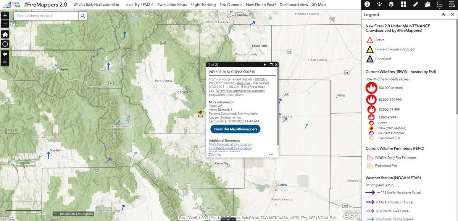The width and height of the screenshot is (458, 221).
Task: Open the rightmost widget icon beside Legend
Action: [452, 5]
